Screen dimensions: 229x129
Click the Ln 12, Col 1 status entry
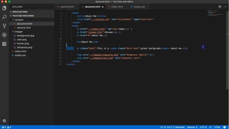pos(172,127)
